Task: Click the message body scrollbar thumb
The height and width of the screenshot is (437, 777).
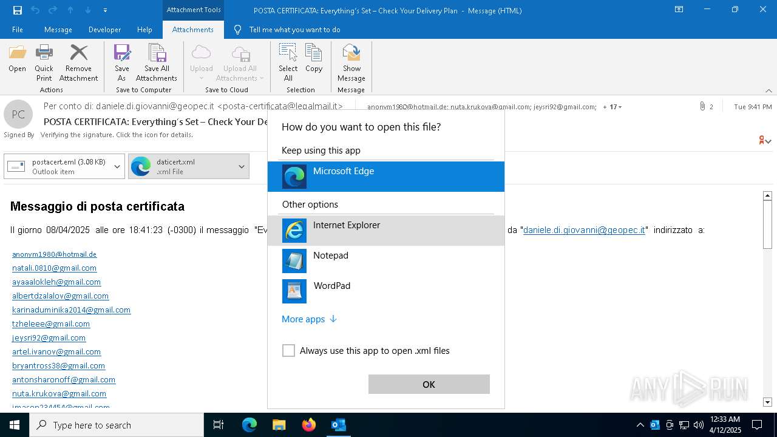Action: (x=767, y=225)
